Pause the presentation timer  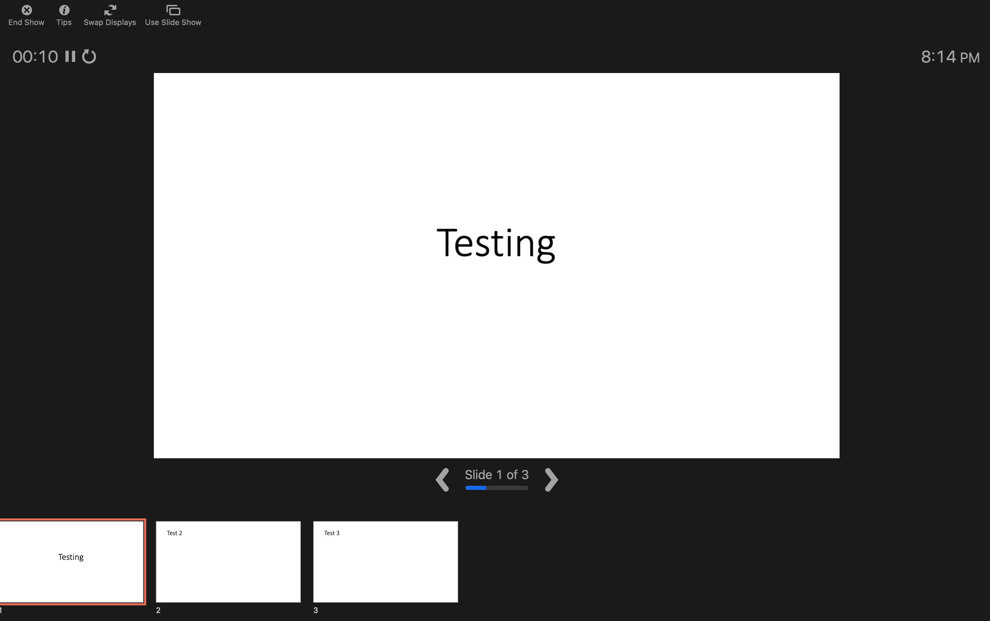click(x=70, y=56)
